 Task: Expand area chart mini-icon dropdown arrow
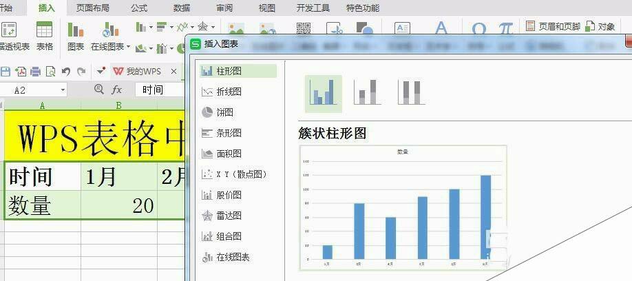point(151,49)
